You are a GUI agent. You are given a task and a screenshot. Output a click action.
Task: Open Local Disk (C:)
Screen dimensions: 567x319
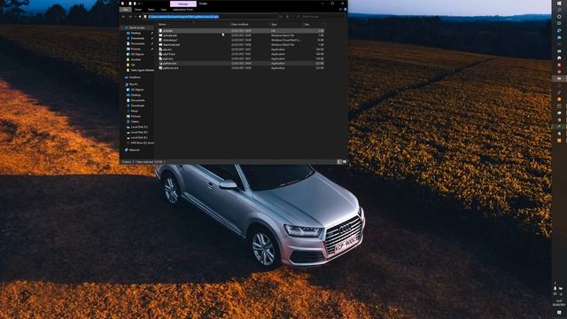[x=139, y=127]
